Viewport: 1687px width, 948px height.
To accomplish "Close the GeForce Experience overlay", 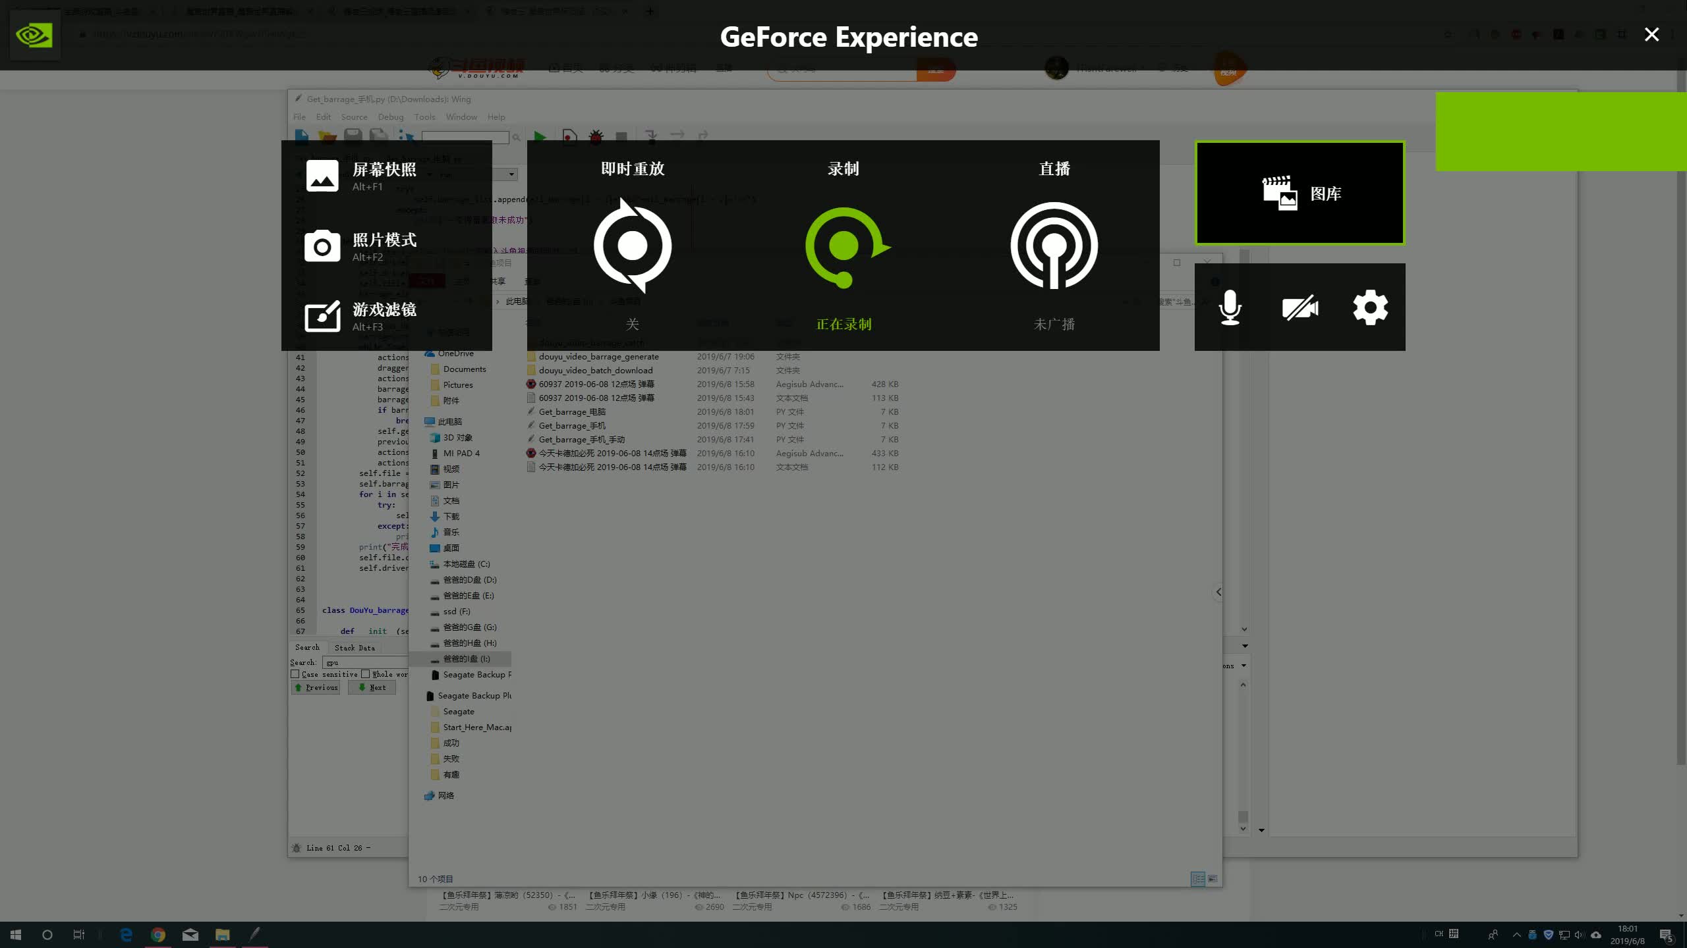I will 1651,34.
